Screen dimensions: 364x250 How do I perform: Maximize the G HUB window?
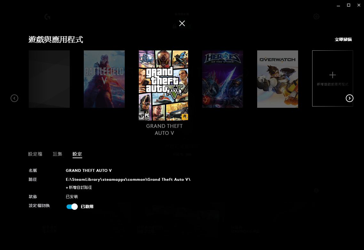click(x=349, y=5)
